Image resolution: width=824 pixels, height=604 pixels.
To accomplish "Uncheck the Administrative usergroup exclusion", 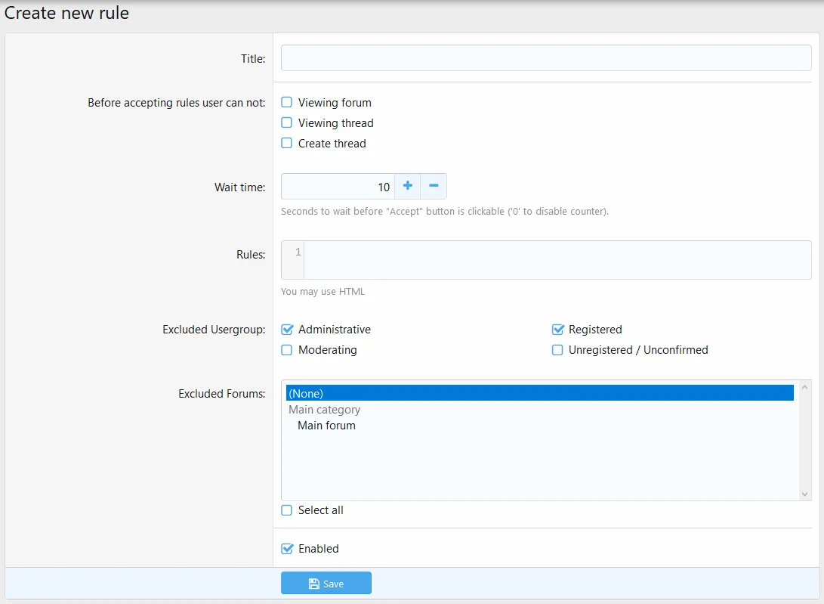I will (286, 329).
